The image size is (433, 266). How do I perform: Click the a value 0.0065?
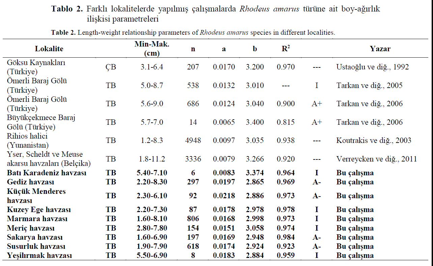click(224, 122)
